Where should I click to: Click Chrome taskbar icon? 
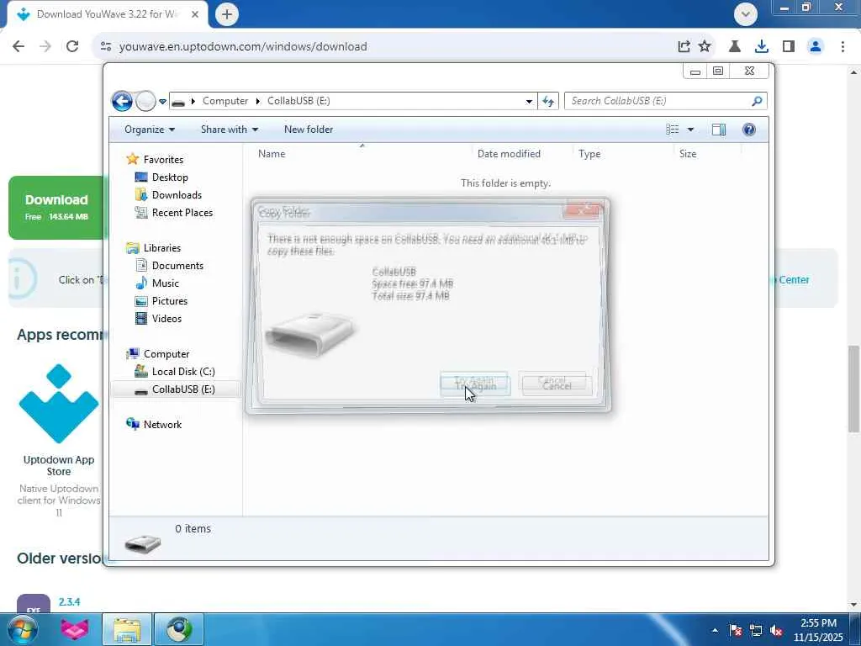(179, 629)
